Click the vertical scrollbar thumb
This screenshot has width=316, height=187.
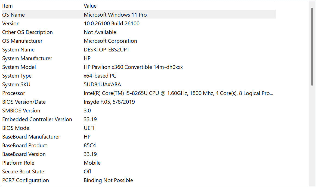pyautogui.click(x=312, y=46)
